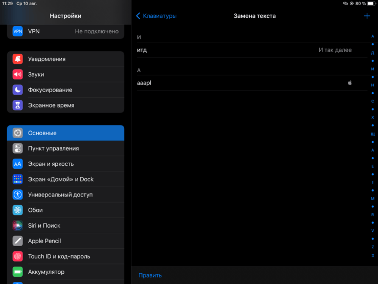Select Основные in the sidebar
The image size is (378, 284).
65,133
